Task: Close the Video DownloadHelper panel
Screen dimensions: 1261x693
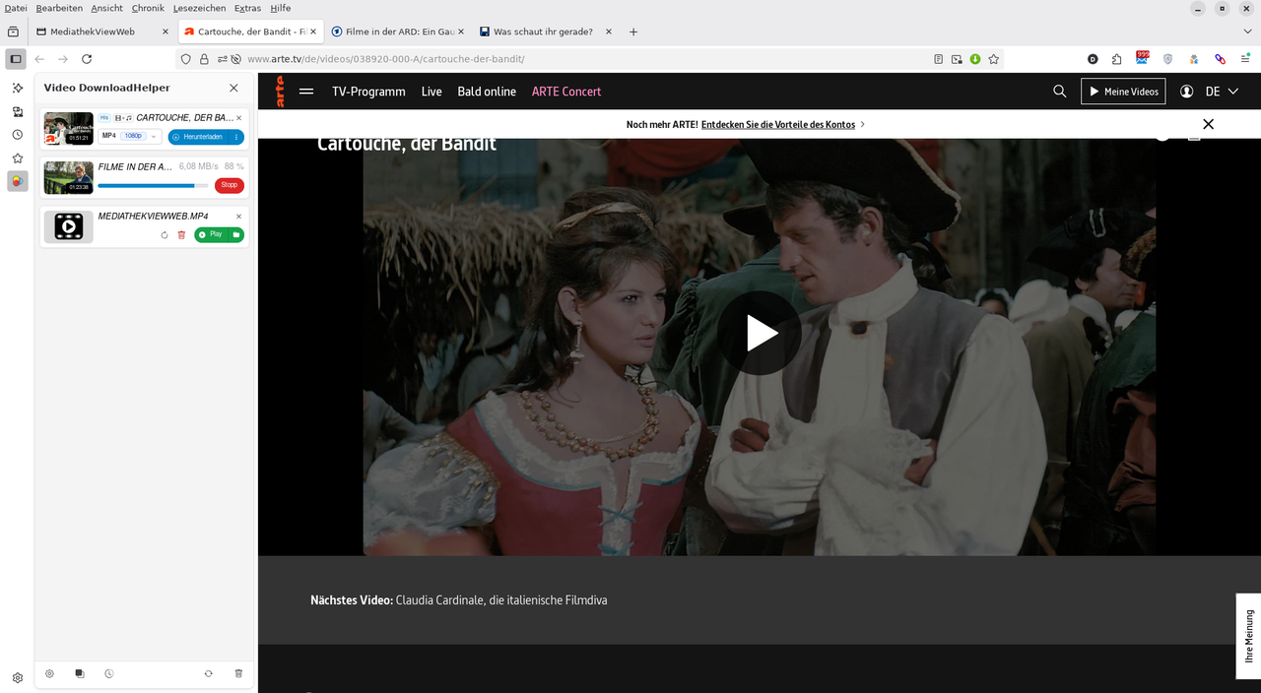Action: [233, 88]
